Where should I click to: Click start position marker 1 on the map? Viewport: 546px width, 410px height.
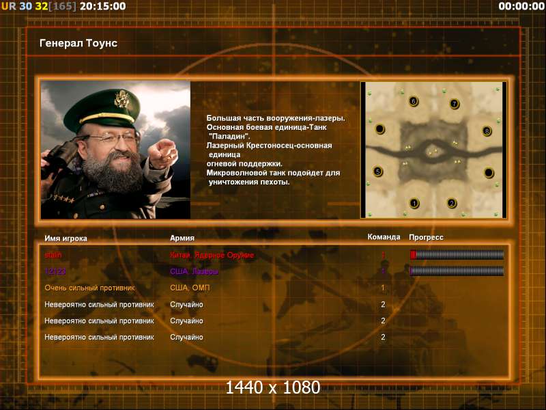point(414,203)
